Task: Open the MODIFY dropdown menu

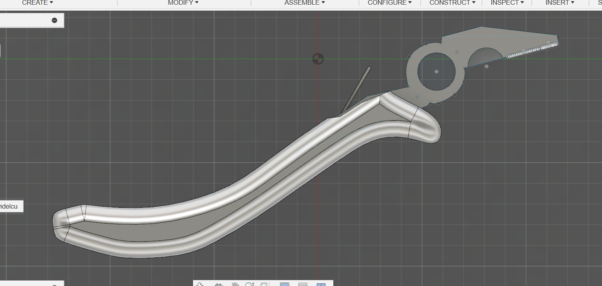Action: click(183, 3)
